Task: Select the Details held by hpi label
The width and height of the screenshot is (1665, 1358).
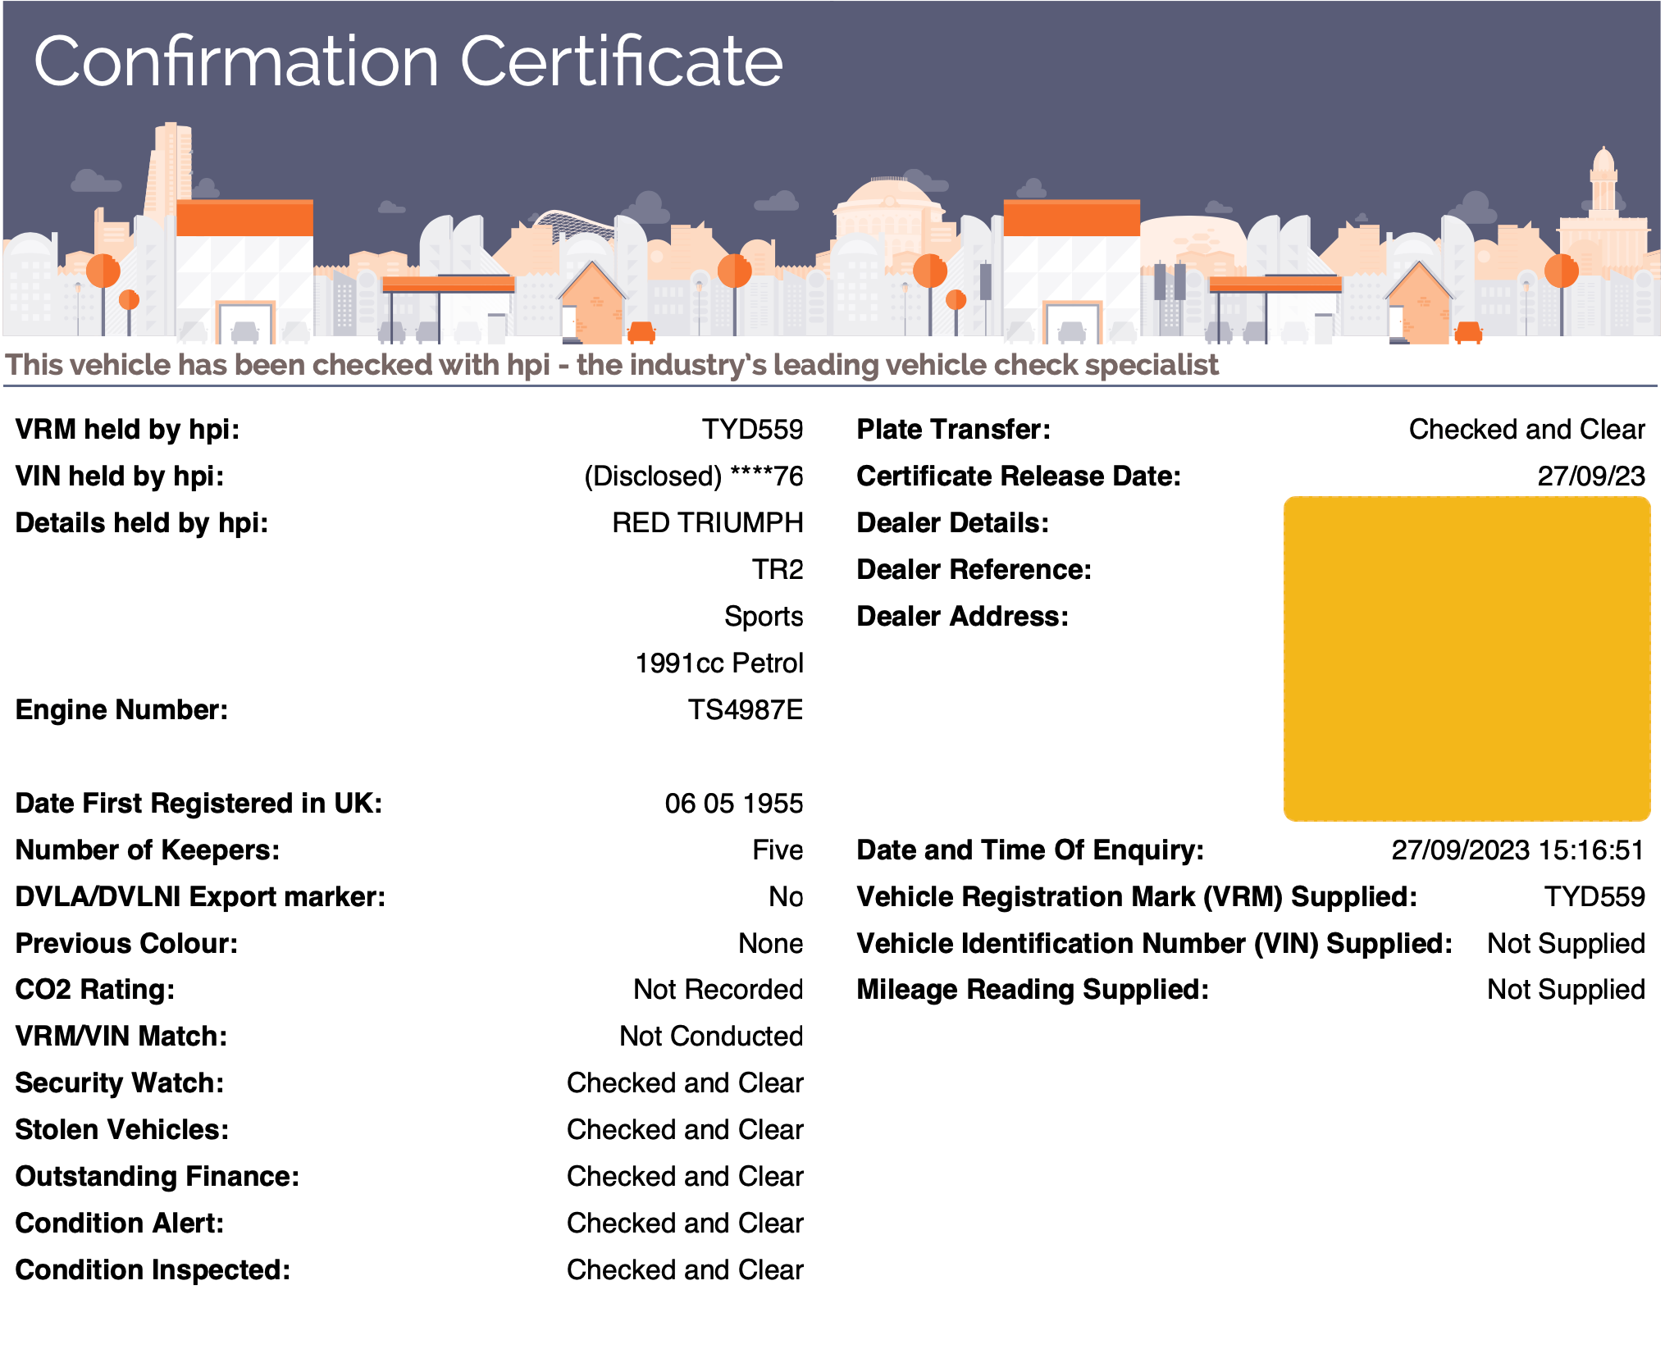Action: tap(142, 522)
